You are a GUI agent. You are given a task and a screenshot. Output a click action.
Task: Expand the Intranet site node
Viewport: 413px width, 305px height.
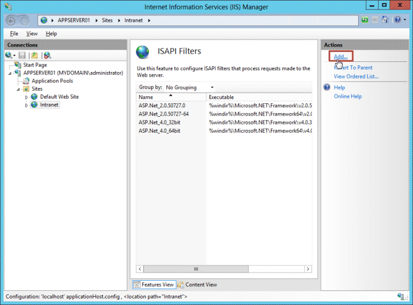pyautogui.click(x=27, y=106)
